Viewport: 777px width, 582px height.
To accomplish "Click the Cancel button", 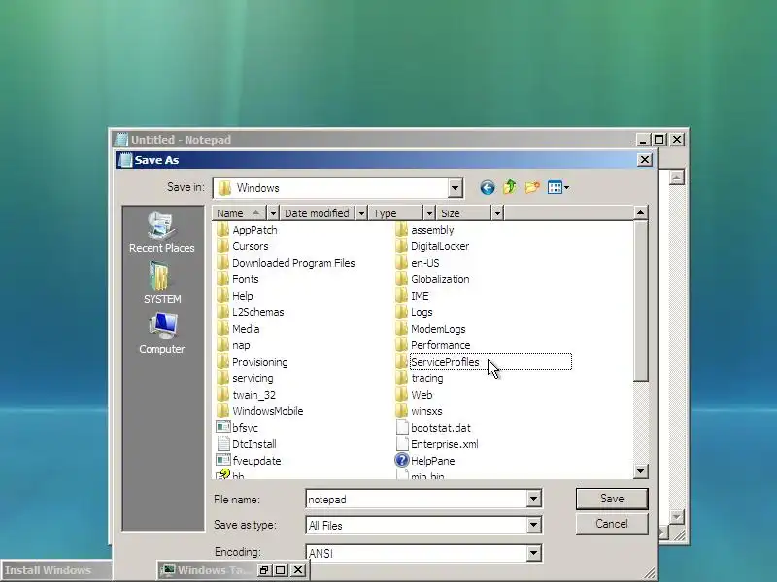I will coord(612,524).
